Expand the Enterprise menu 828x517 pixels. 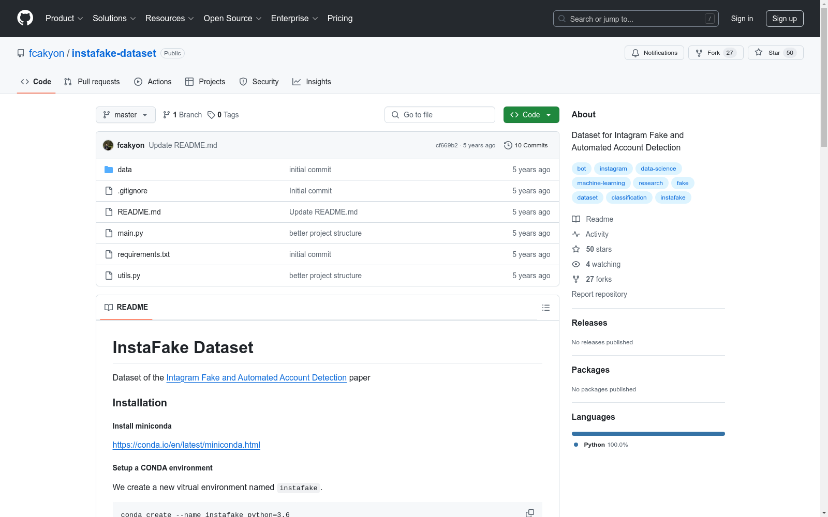point(294,18)
